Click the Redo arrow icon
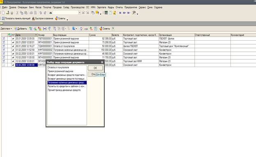This screenshot has height=157, width=256. 45,13
